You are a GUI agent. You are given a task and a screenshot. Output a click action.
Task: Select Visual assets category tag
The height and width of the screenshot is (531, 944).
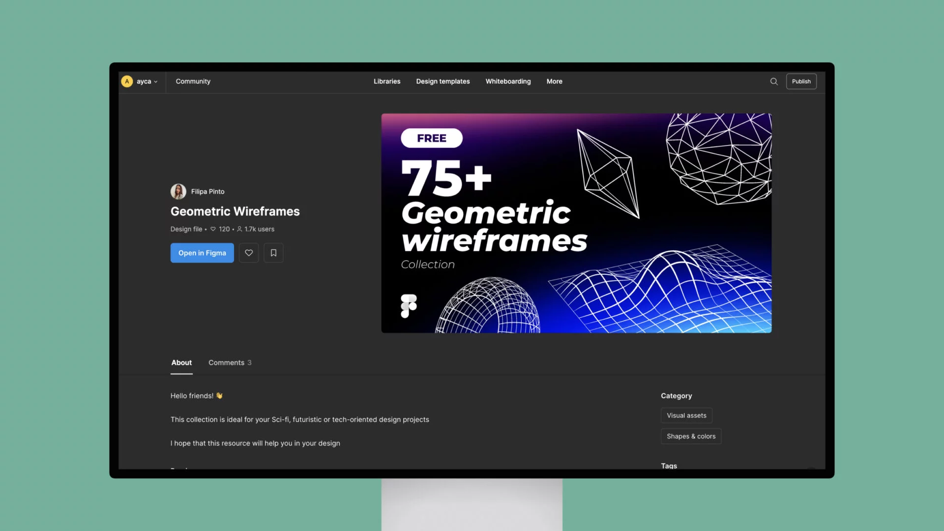(686, 415)
